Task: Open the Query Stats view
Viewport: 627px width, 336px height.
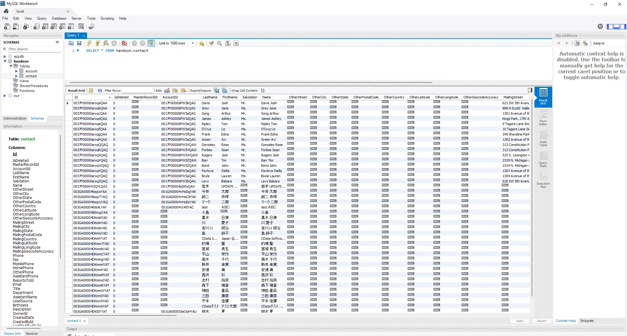Action: 543,159
